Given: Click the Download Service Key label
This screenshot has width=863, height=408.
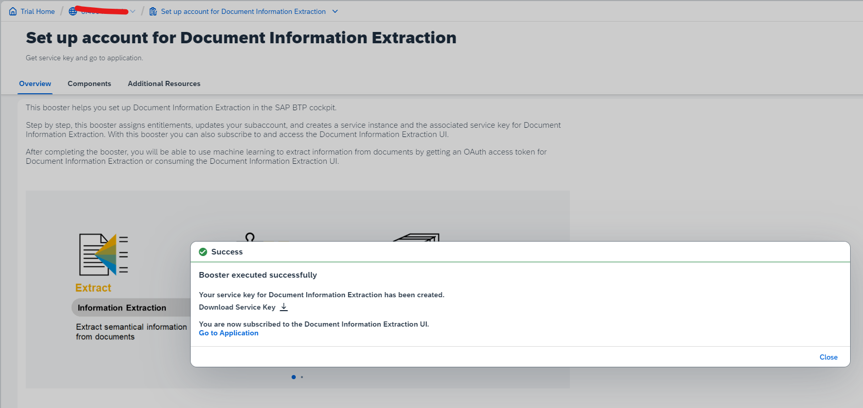Looking at the screenshot, I should 237,307.
